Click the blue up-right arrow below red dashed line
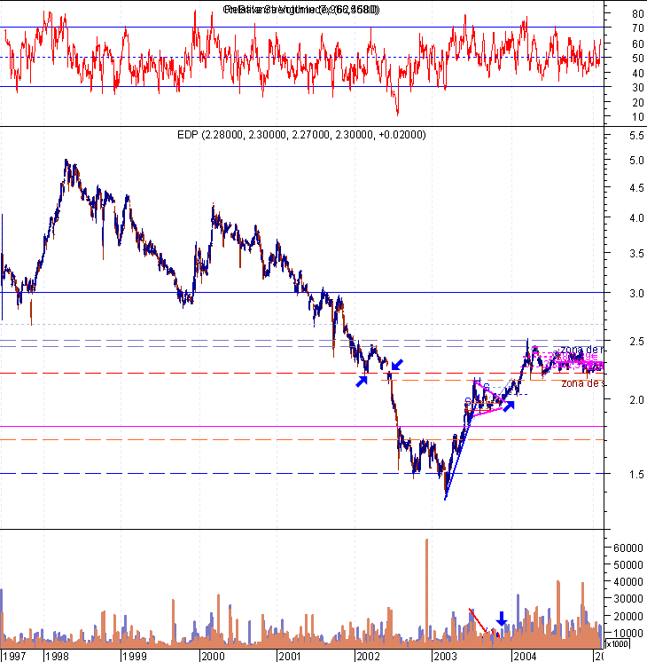Viewport: 647px width, 662px height. [362, 381]
